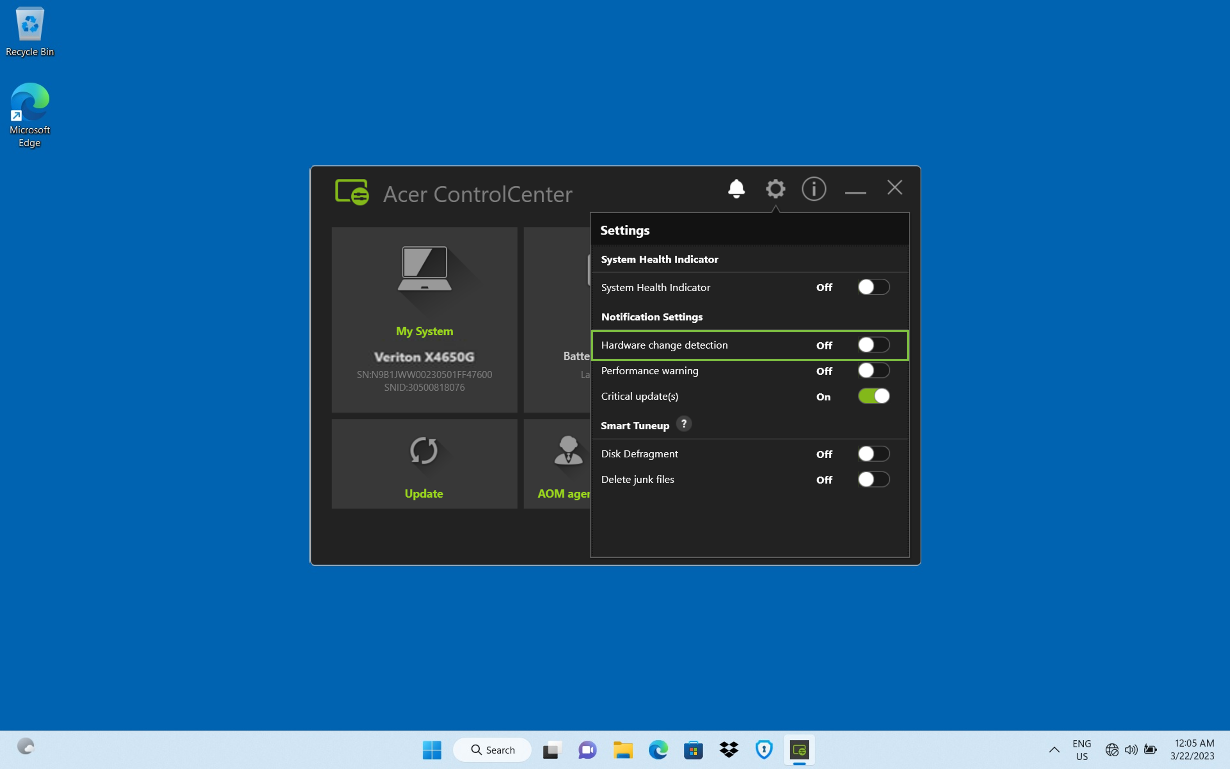Open the clock and date panel
This screenshot has width=1230, height=769.
1192,750
